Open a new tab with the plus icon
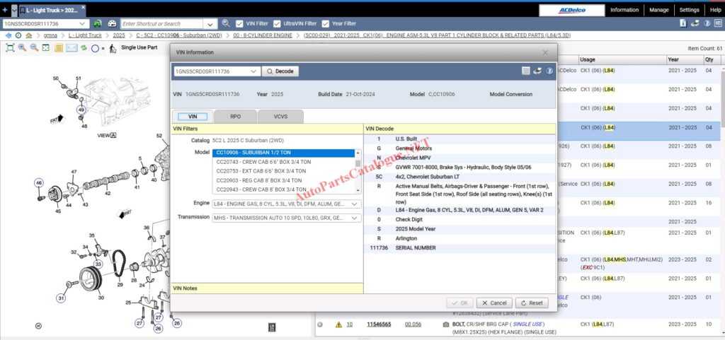 coord(5,10)
